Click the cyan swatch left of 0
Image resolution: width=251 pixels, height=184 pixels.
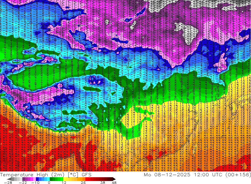[48, 179]
